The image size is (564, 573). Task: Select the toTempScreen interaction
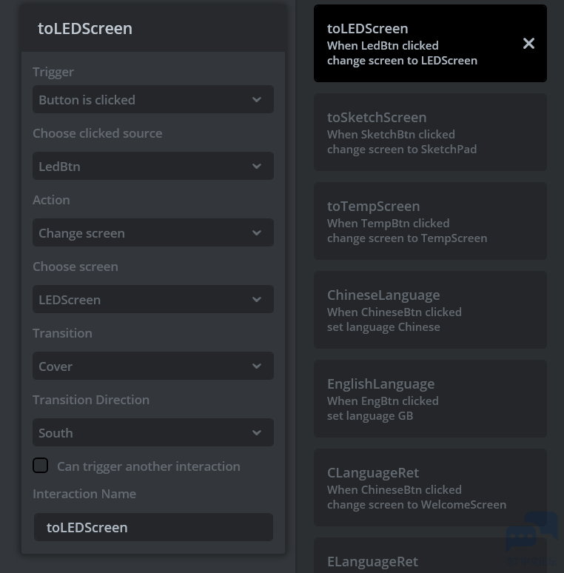coord(429,221)
